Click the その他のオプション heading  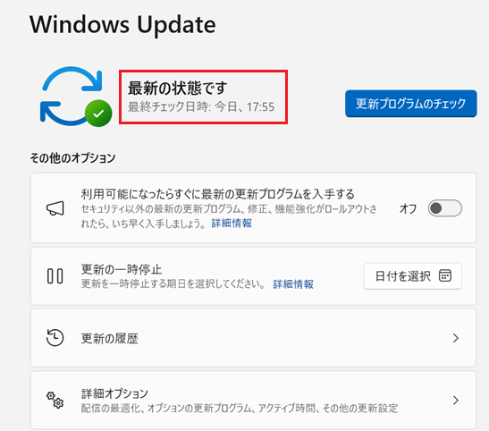pos(72,157)
